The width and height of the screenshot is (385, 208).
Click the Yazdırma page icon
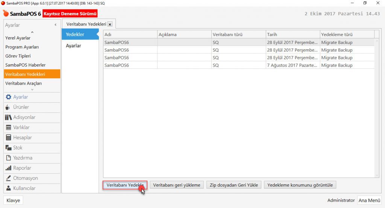(8, 158)
